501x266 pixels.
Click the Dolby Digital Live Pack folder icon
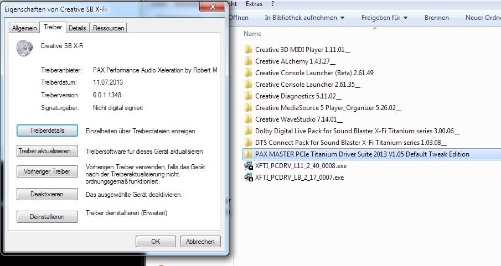click(248, 131)
